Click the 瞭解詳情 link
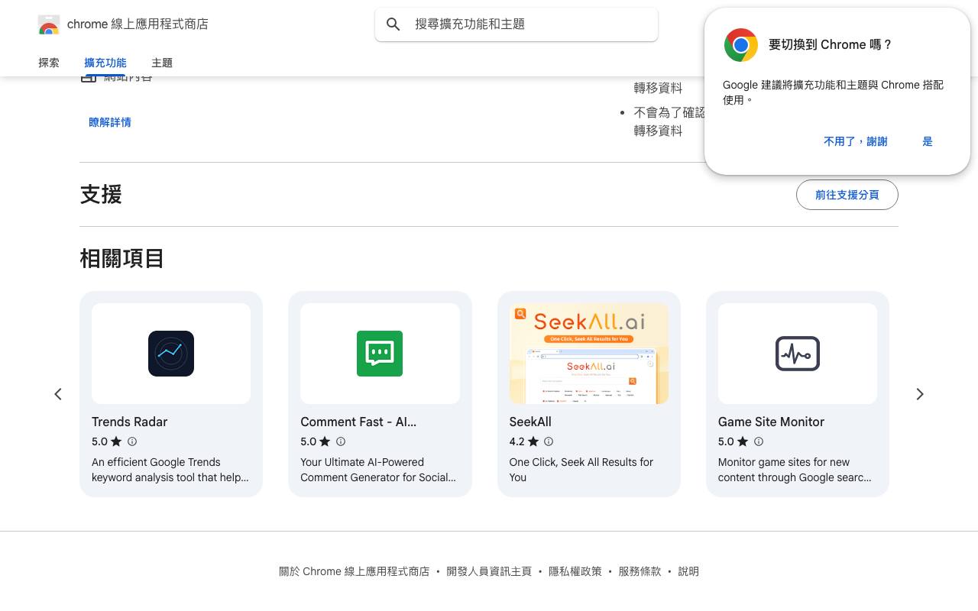This screenshot has height=611, width=978. tap(110, 122)
